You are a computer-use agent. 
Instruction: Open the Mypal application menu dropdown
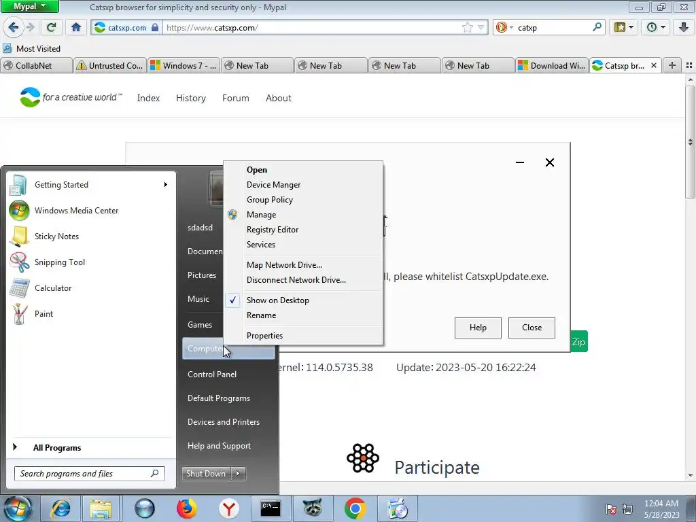30,6
